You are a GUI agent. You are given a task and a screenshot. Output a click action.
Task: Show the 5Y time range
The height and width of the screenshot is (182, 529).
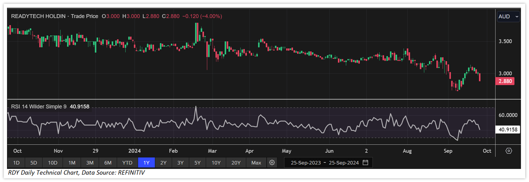pyautogui.click(x=197, y=163)
